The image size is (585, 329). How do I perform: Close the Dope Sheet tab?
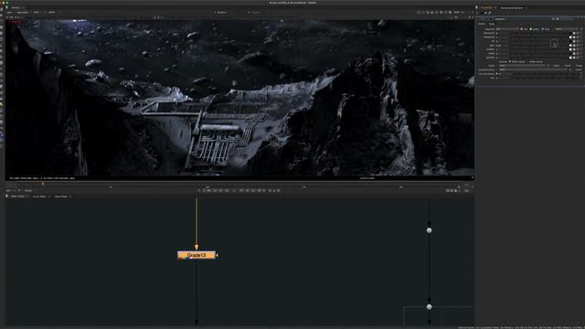tap(70, 196)
